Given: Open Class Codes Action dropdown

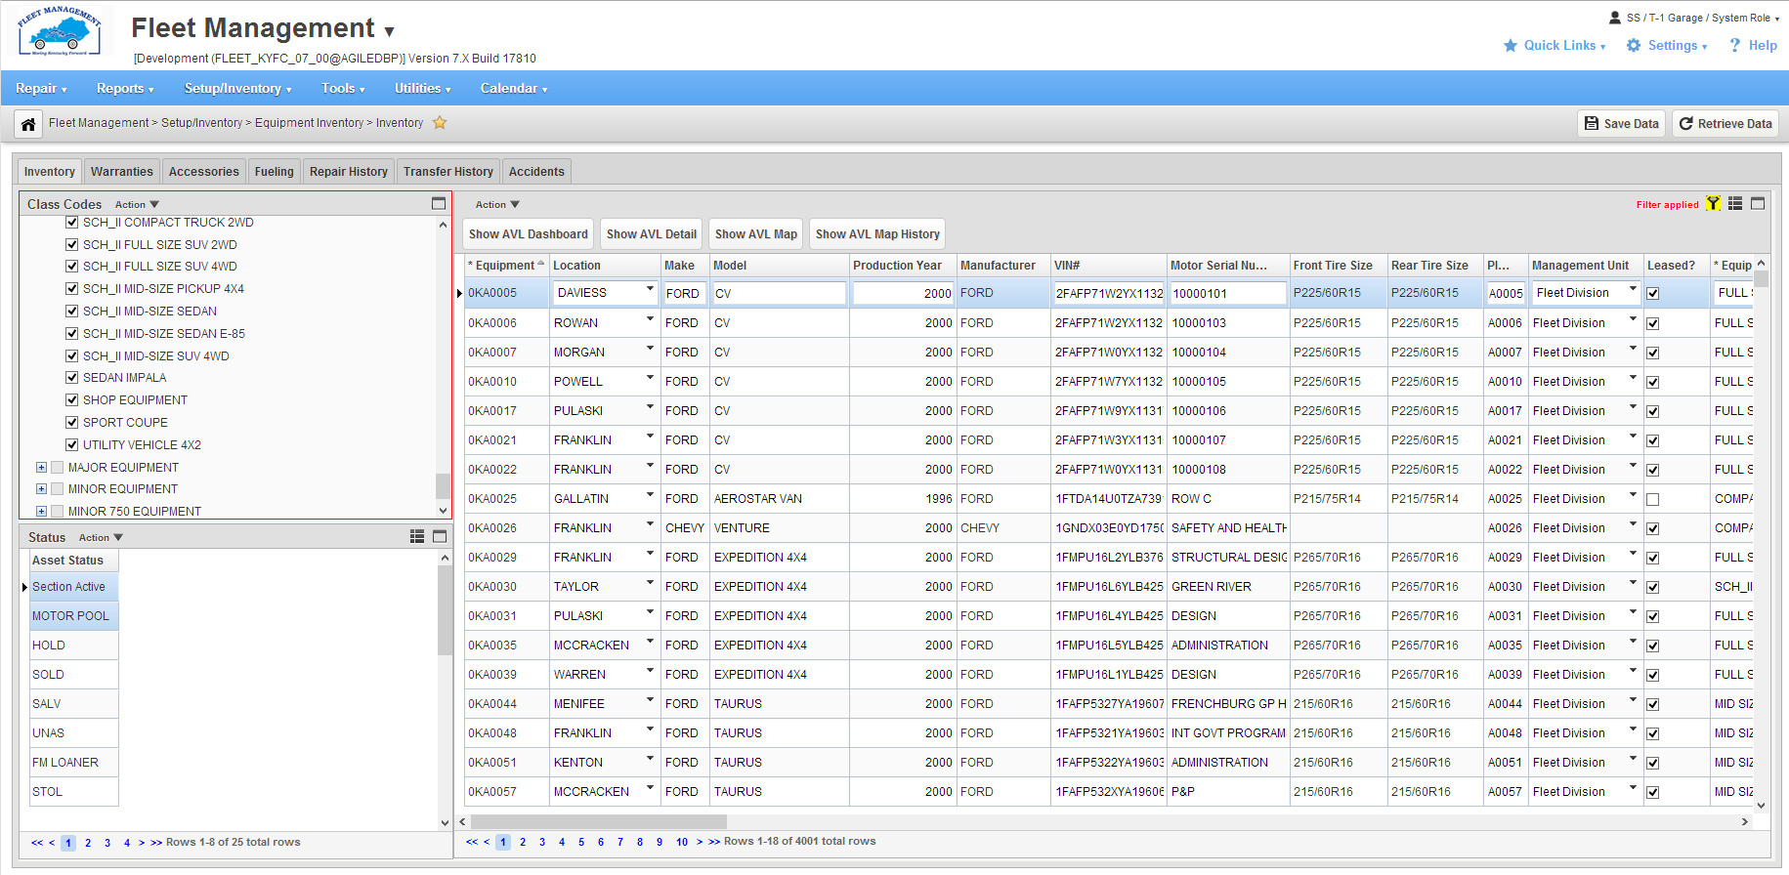Looking at the screenshot, I should point(137,205).
